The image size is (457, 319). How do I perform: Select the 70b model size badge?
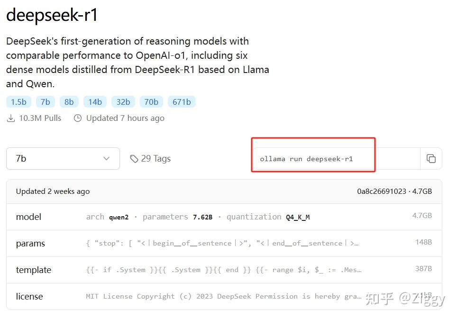(151, 101)
